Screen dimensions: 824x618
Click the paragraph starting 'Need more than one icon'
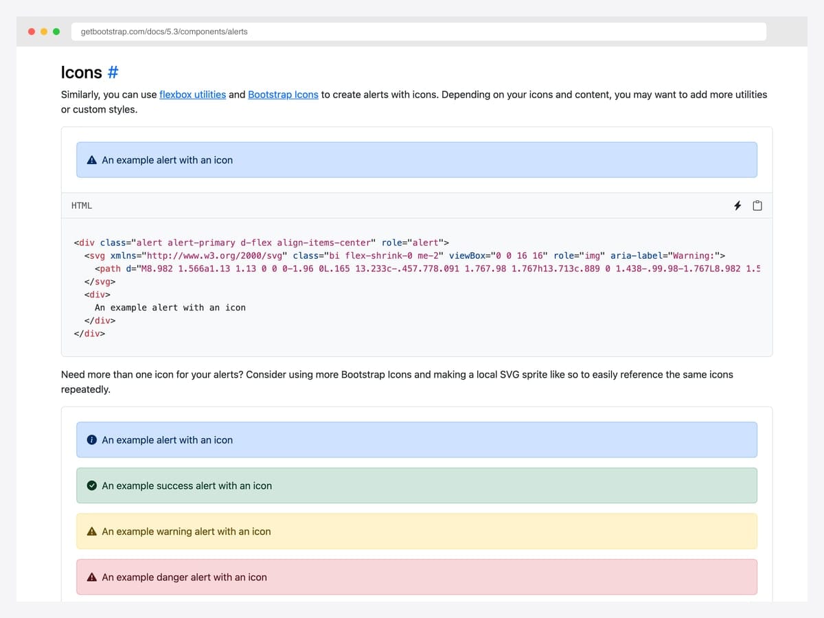[397, 382]
